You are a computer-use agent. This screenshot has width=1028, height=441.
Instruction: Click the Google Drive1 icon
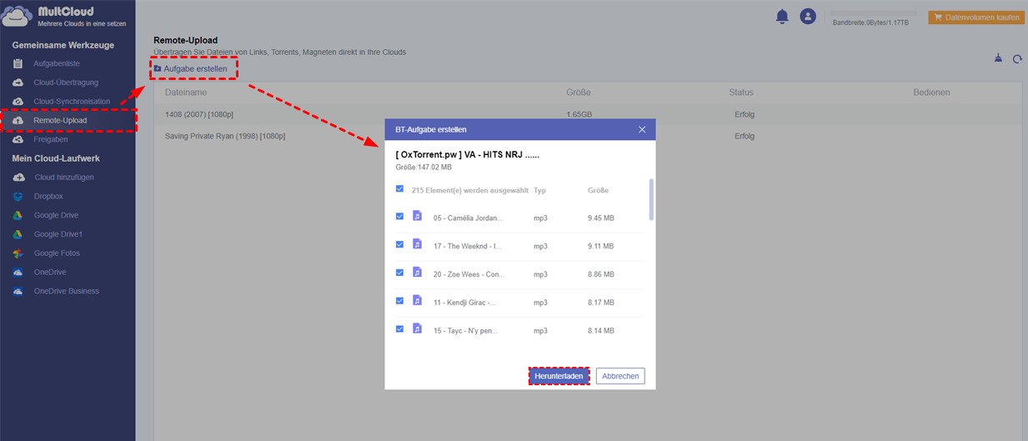(18, 234)
